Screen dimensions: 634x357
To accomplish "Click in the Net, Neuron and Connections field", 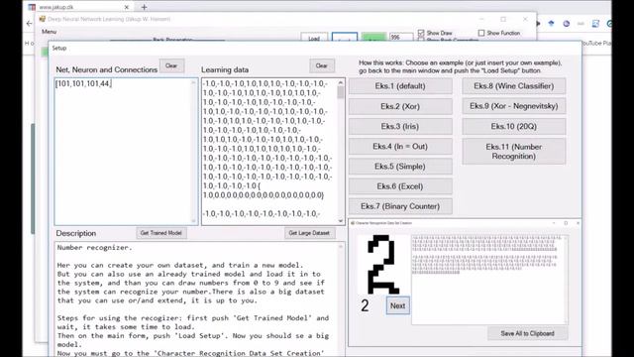I will point(126,152).
